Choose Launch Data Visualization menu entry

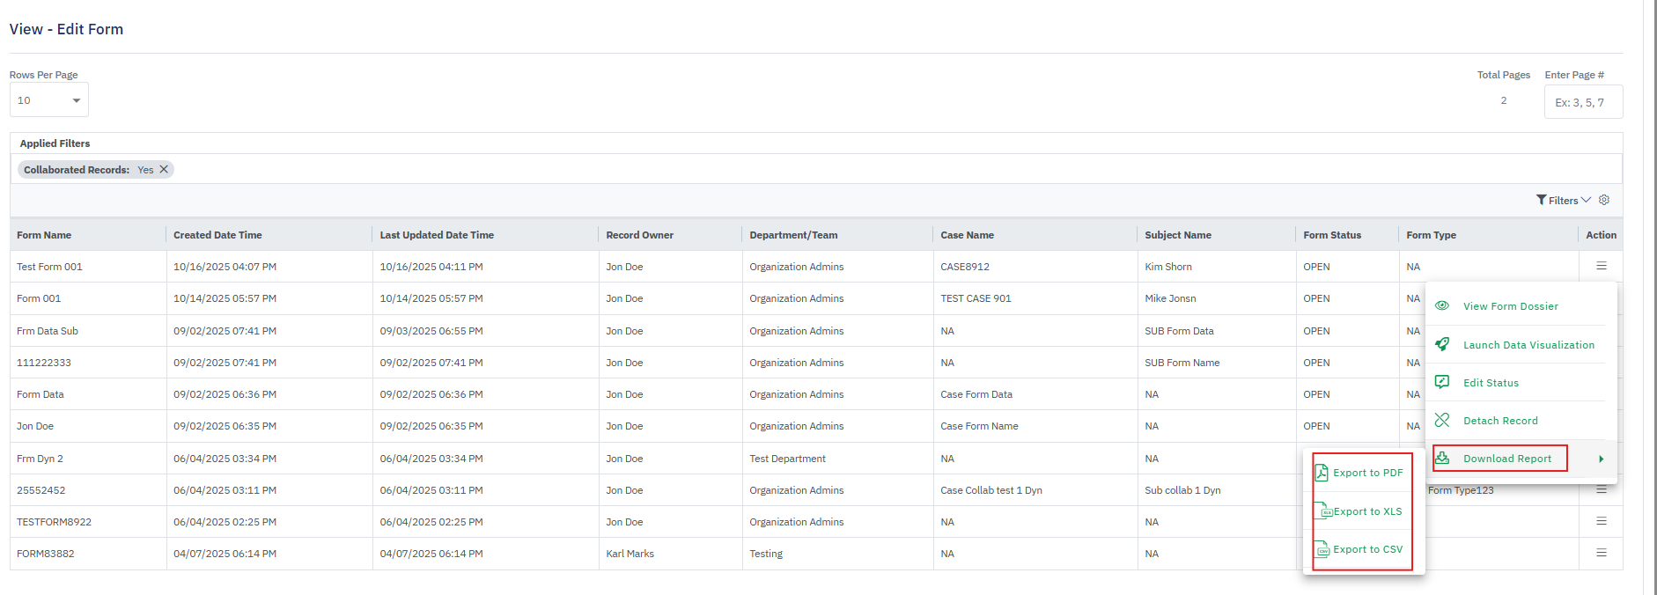(1528, 345)
